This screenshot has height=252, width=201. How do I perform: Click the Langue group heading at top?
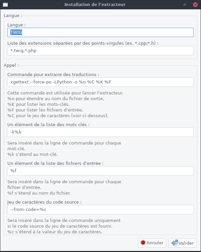(13, 16)
